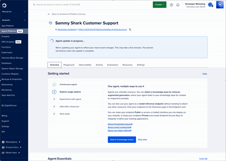Click the Sammy Shark agent icon
The height and width of the screenshot is (161, 226).
coord(51,23)
